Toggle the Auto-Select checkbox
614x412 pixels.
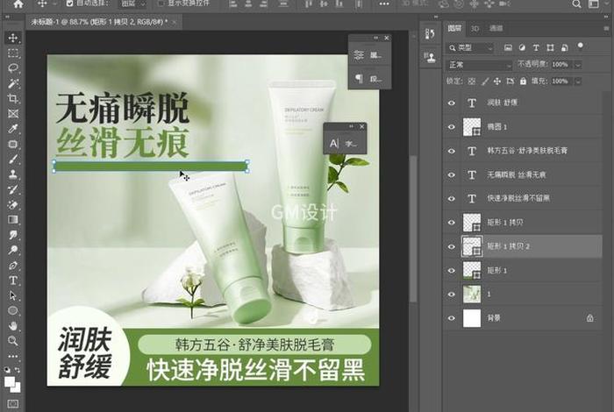coord(69,4)
